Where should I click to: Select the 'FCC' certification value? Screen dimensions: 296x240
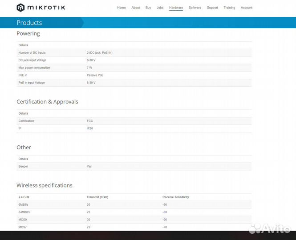[x=89, y=121]
